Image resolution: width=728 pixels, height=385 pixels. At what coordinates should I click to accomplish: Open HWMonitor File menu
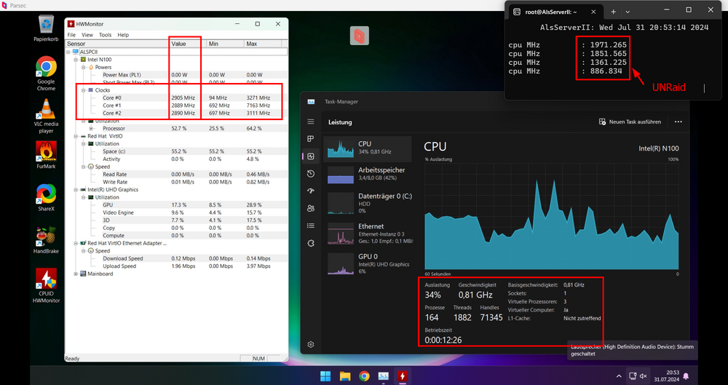pyautogui.click(x=71, y=35)
